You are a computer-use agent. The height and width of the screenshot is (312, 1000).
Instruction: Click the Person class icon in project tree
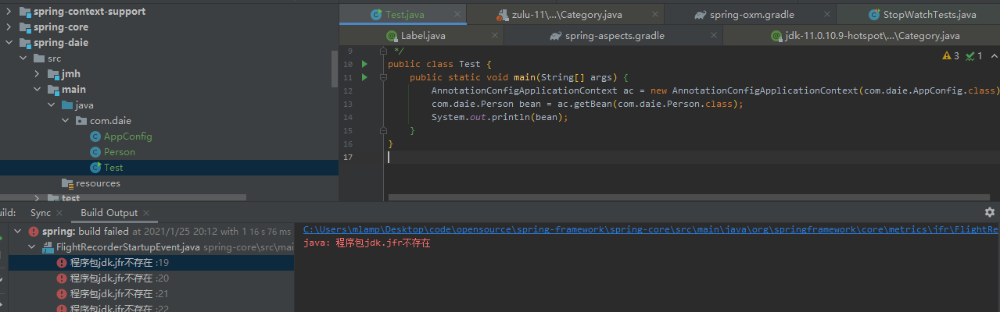[x=95, y=152]
